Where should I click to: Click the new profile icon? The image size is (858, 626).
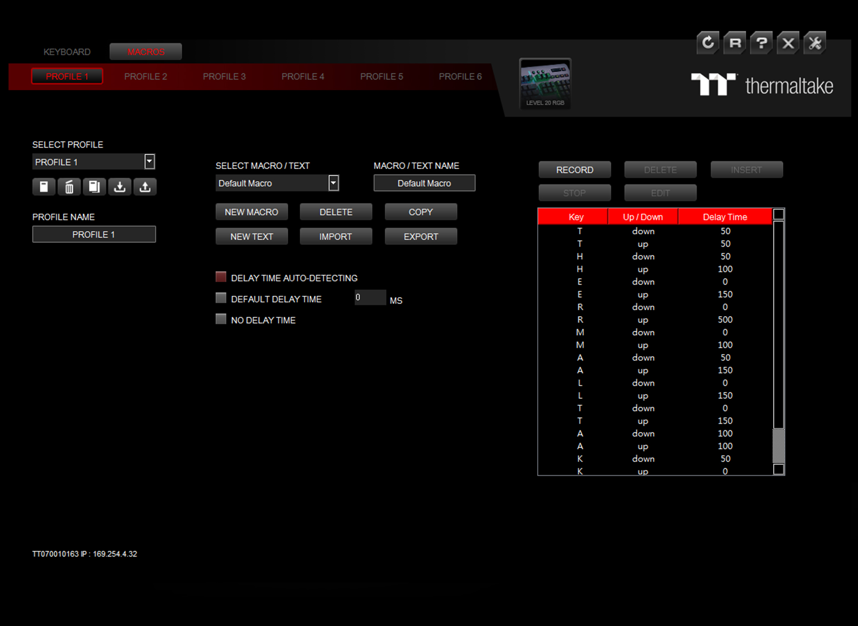[x=44, y=186]
